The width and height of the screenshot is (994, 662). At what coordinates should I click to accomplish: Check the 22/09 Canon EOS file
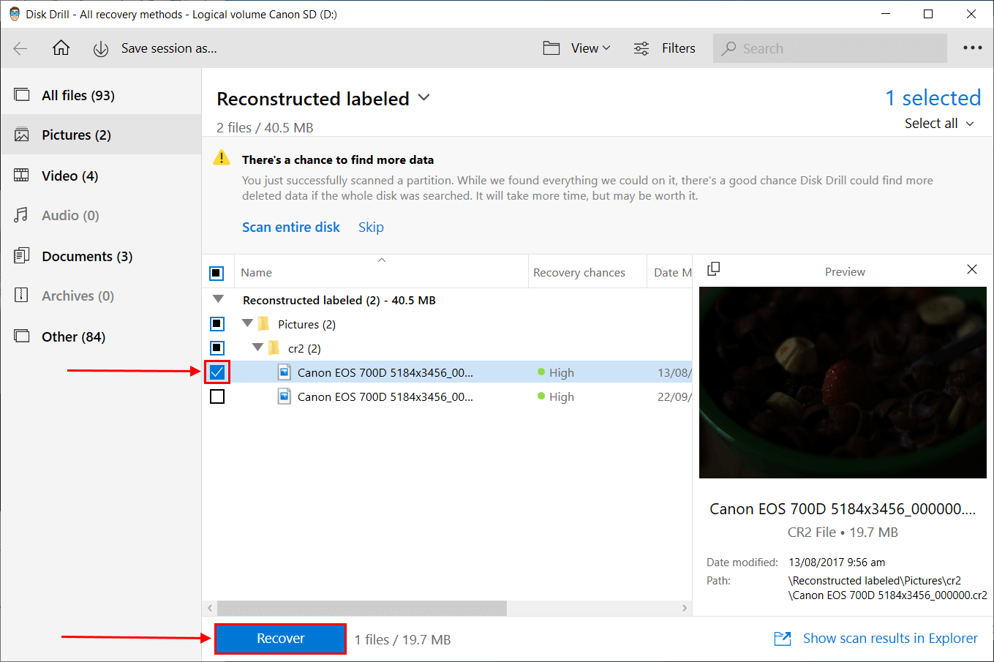click(217, 396)
